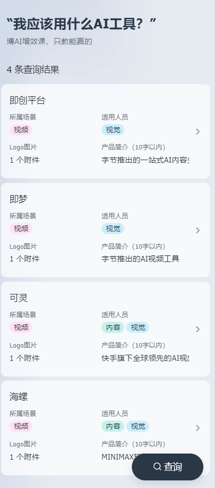
Task: Open the 可灵 record chevron arrow
Action: coord(198,329)
